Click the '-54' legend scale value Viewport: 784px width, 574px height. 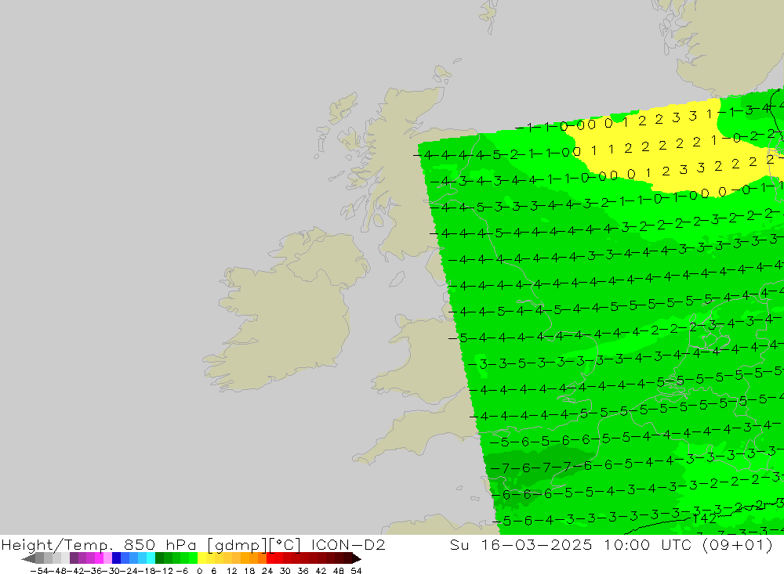pos(39,571)
